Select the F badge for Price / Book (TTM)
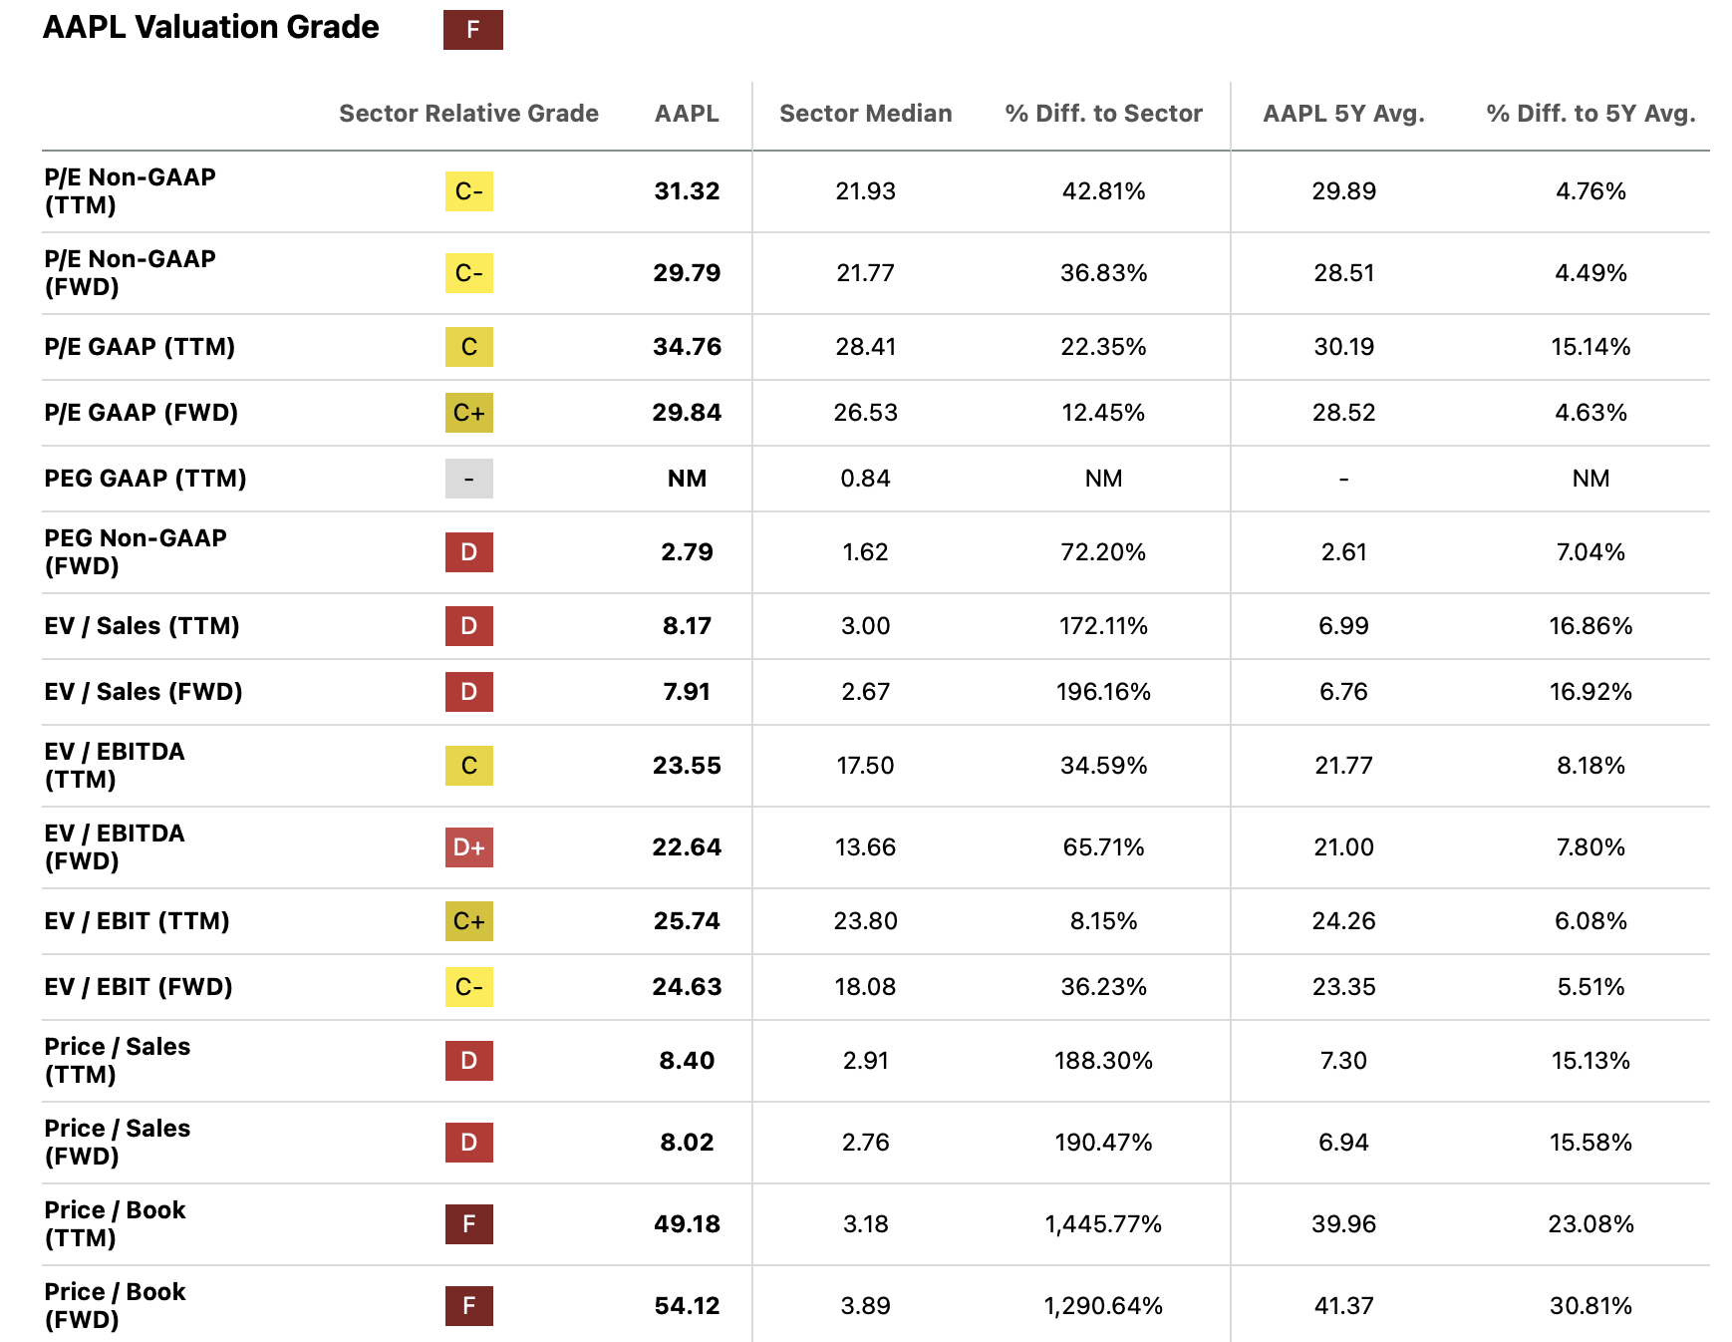Image resolution: width=1732 pixels, height=1342 pixels. tap(468, 1224)
